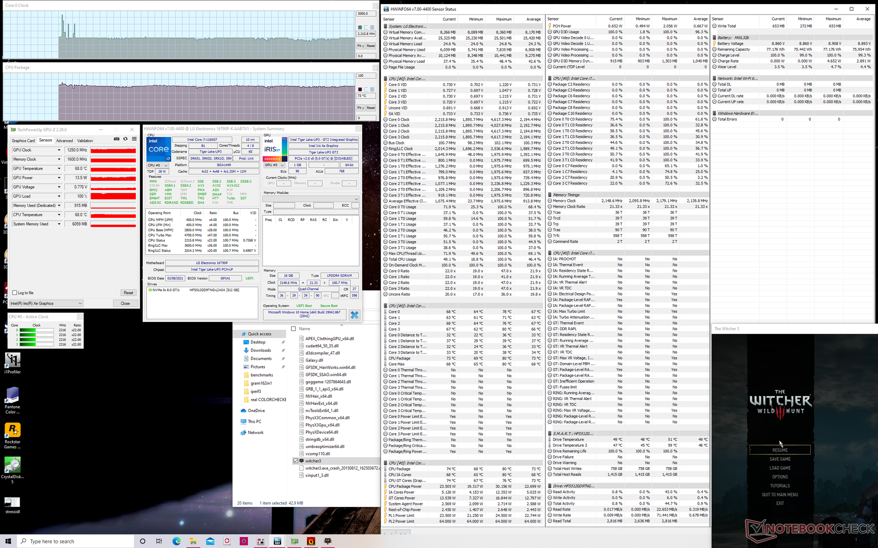Click the Microsoft Edge taskbar icon
878x548 pixels.
click(x=177, y=541)
